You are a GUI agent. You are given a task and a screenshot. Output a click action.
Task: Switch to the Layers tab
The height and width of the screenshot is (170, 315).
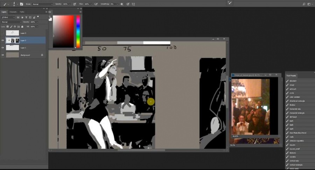[x=4, y=12]
